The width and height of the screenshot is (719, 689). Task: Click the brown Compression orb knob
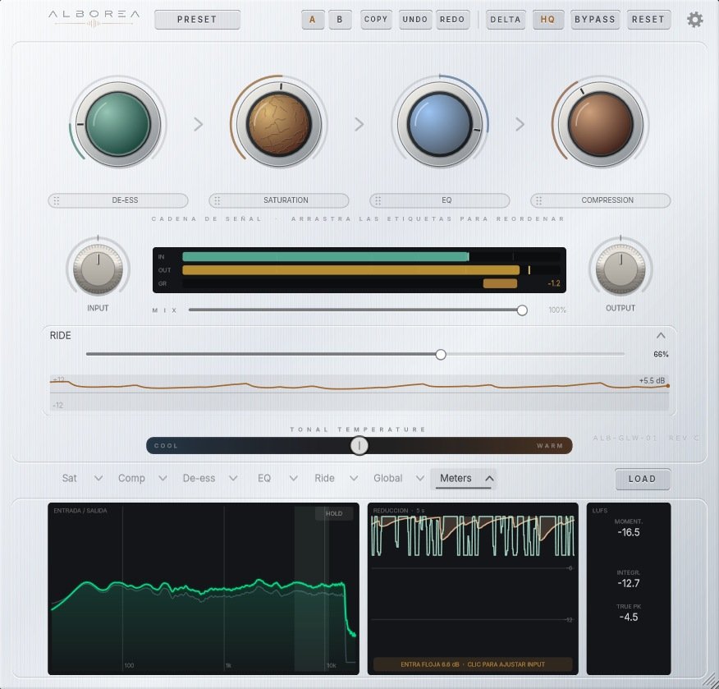point(601,124)
